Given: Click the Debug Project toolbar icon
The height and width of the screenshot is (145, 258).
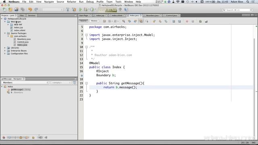Looking at the screenshot, I should click(x=86, y=10).
